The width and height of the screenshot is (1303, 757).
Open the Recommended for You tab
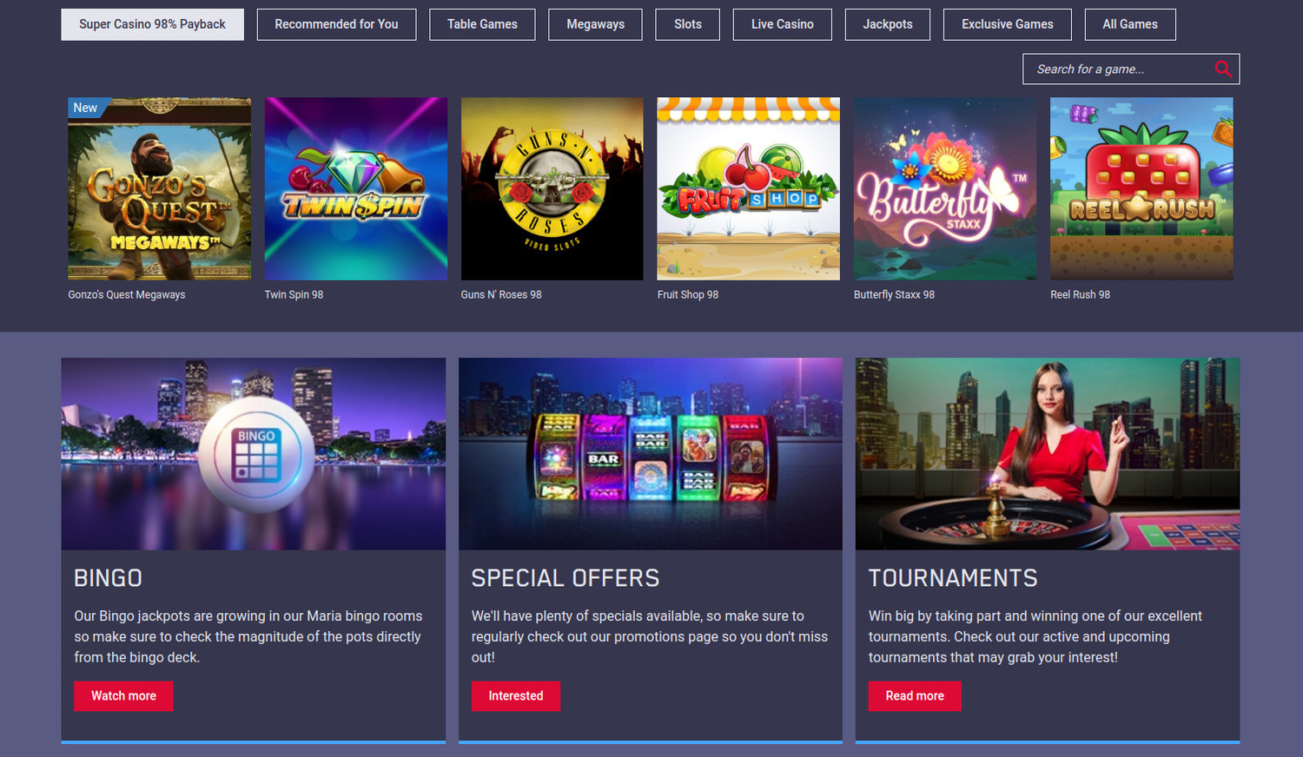[x=336, y=24]
